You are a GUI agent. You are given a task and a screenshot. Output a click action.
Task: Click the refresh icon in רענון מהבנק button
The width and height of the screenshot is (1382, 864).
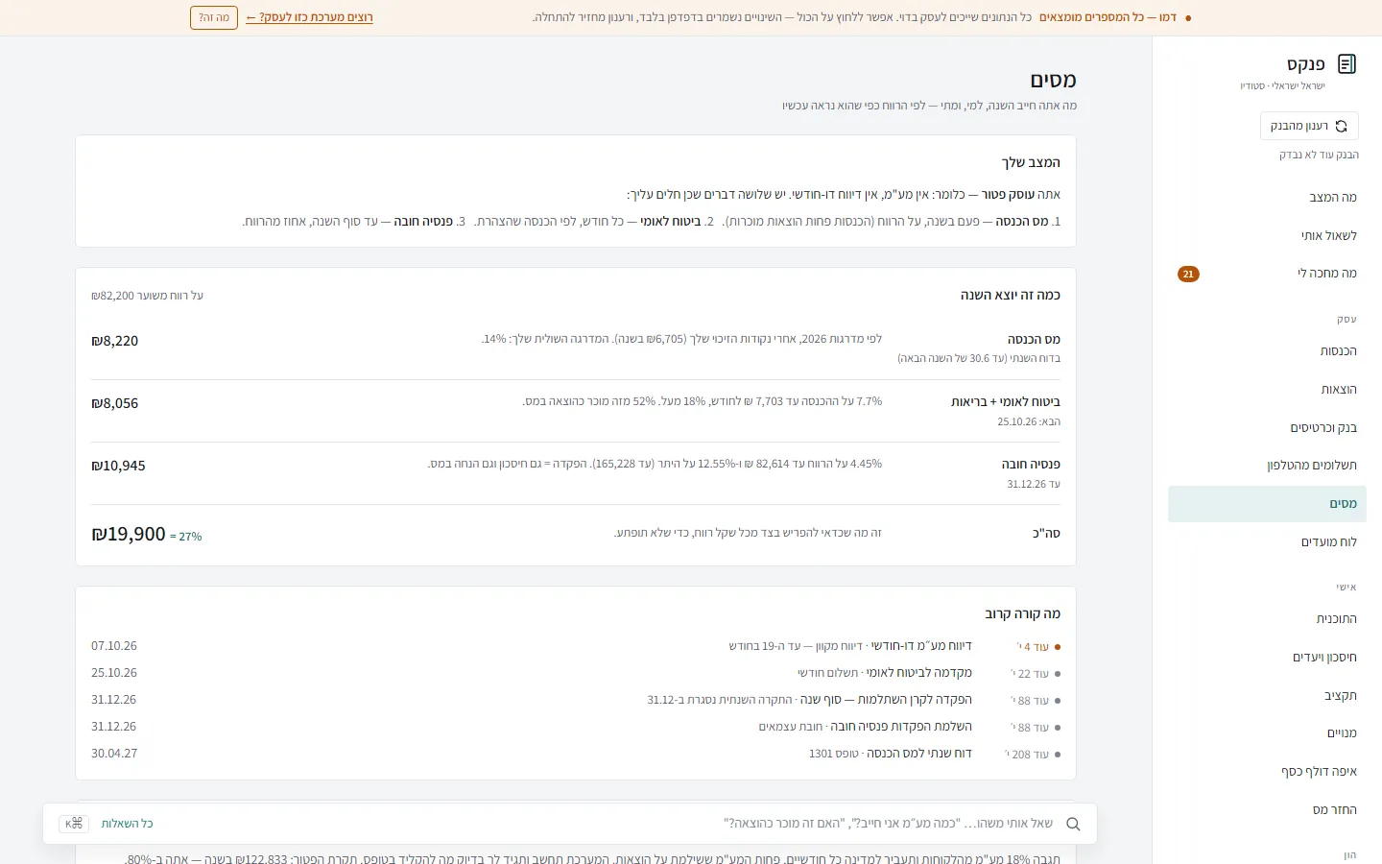[x=1341, y=126]
